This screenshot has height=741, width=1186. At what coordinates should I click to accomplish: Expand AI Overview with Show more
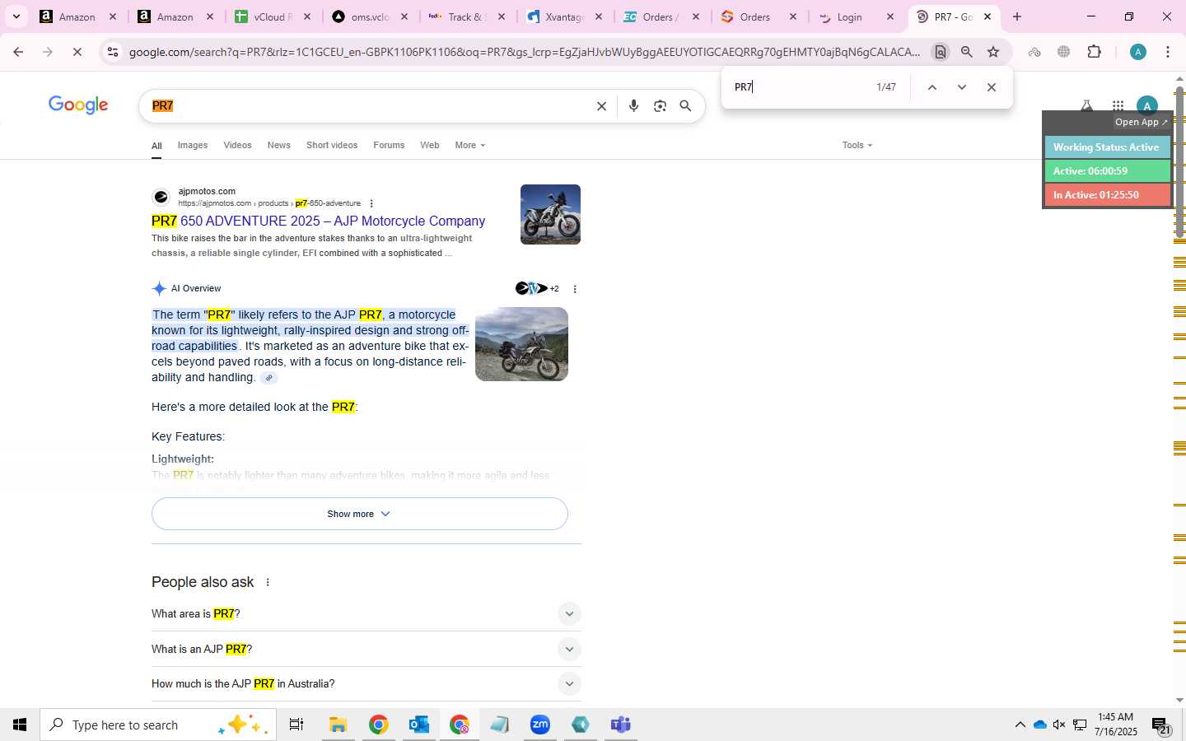[x=360, y=514]
